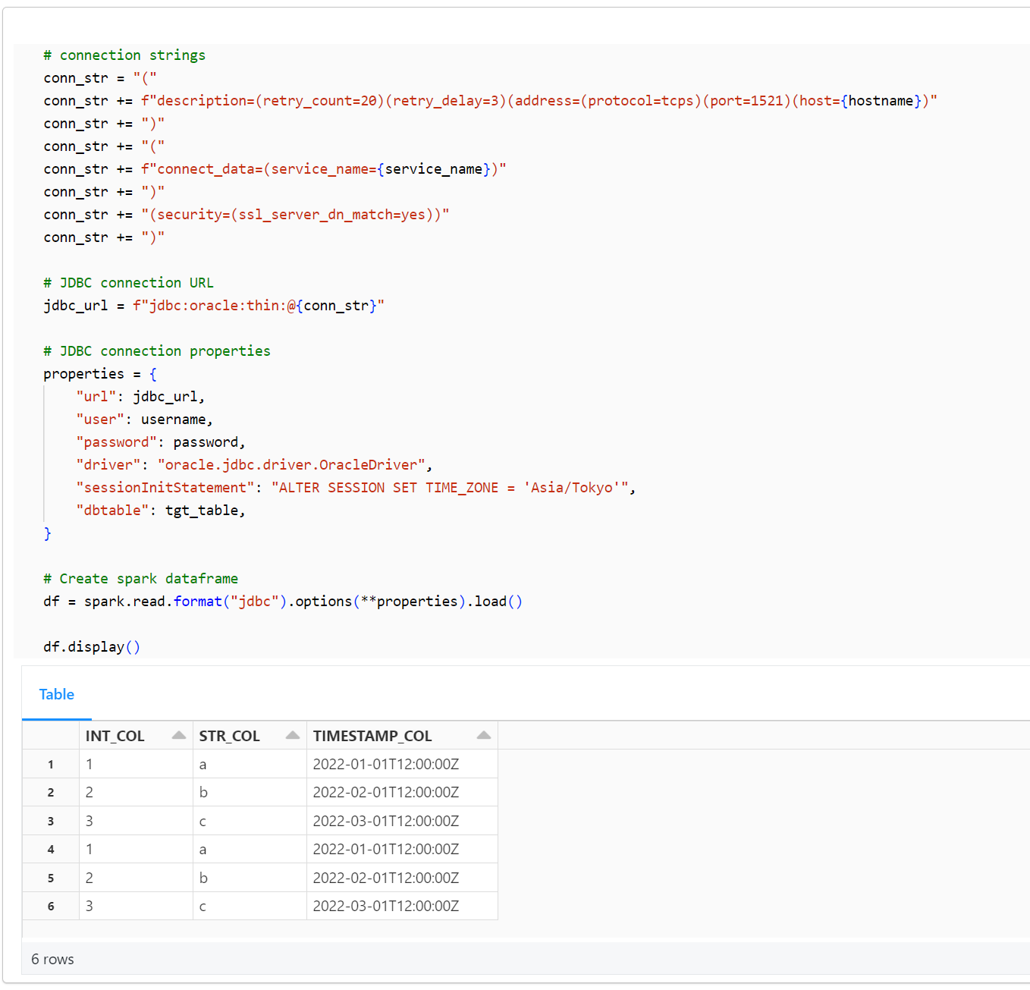This screenshot has height=990, width=1030.
Task: Place cursor on the "url" property line
Action: coord(140,397)
